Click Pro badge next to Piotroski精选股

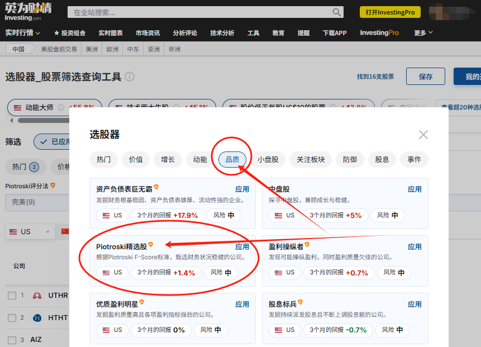pyautogui.click(x=150, y=245)
